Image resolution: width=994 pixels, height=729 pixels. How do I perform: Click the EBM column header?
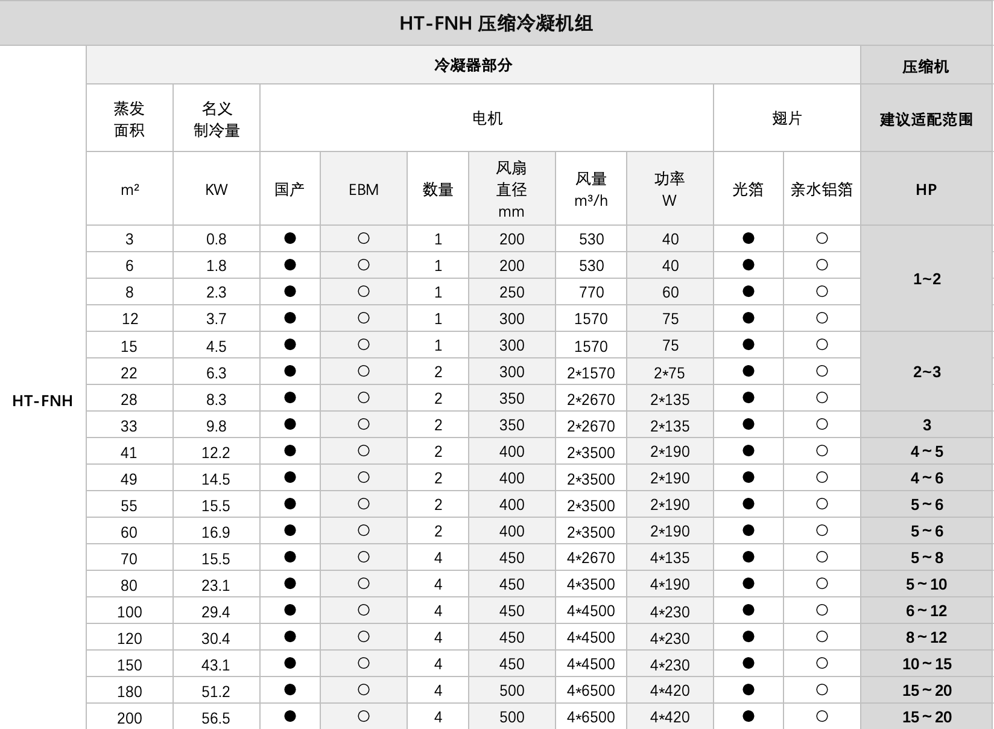click(364, 189)
